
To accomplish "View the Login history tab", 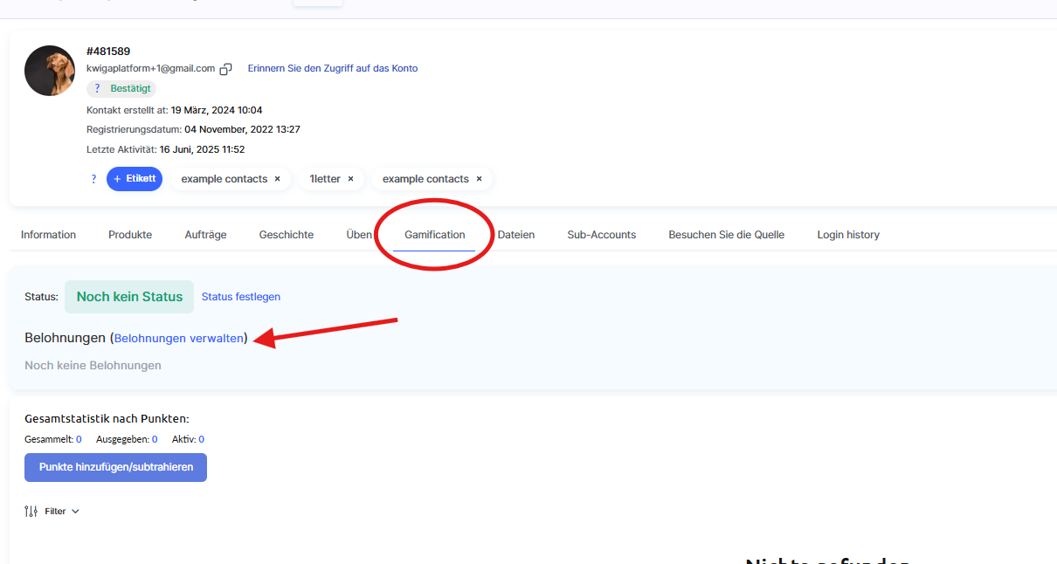I will tap(848, 235).
